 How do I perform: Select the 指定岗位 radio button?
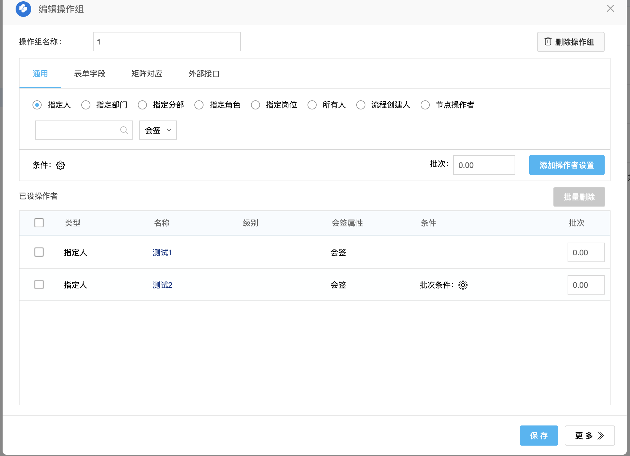(256, 105)
